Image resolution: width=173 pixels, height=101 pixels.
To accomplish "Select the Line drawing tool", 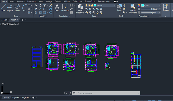I will 3,8.
